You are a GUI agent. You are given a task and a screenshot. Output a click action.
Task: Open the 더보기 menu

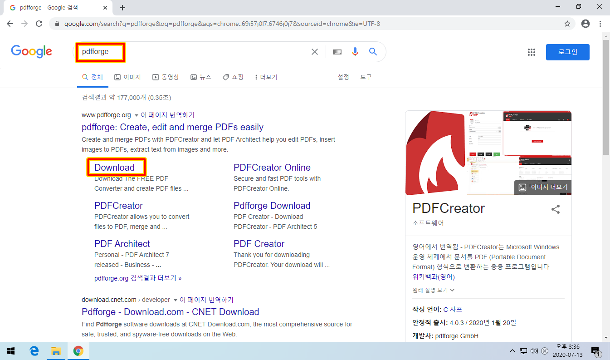coord(266,77)
